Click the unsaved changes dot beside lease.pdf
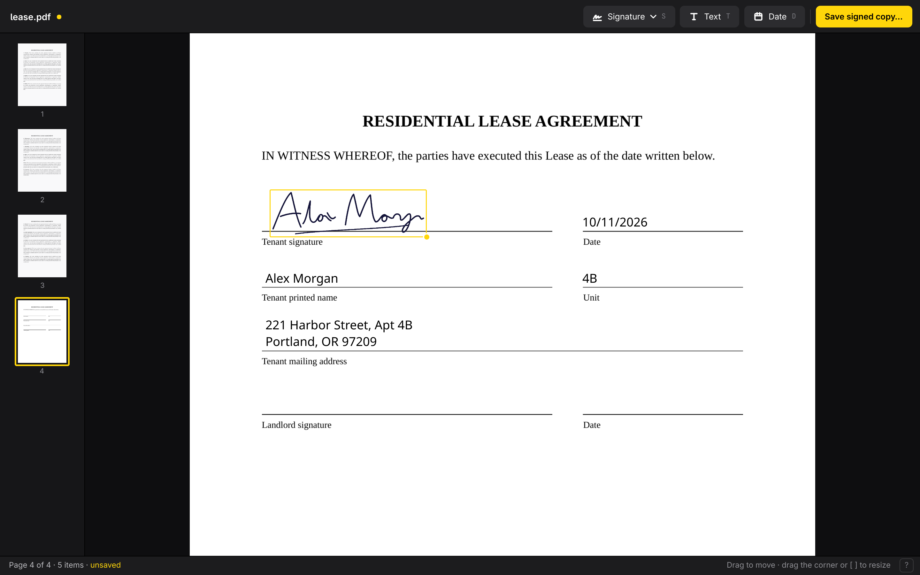Screen dimensions: 920x575 pyautogui.click(x=59, y=17)
